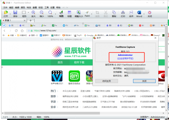The width and height of the screenshot is (169, 120).
Task: Click the browser back arrow in screenshot
Action: click(5, 31)
